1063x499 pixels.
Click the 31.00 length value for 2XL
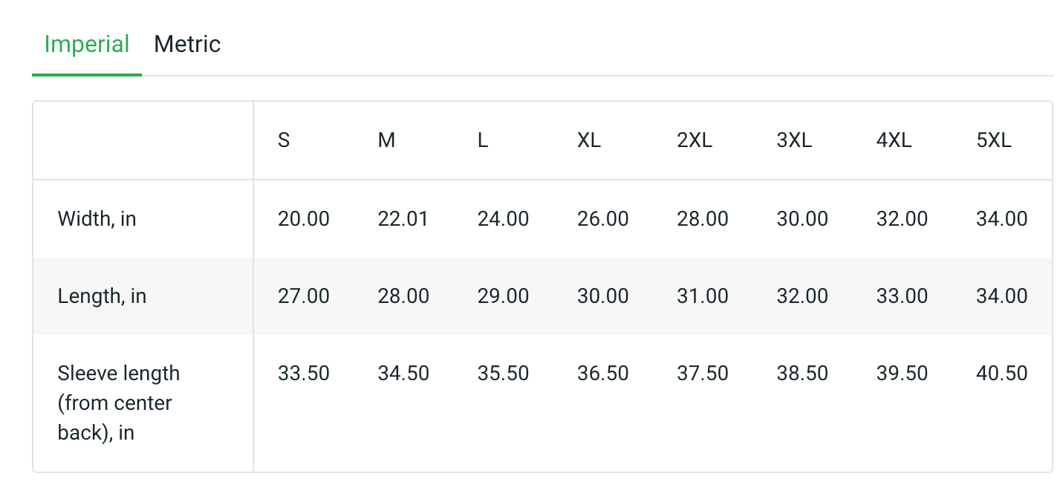tap(703, 296)
